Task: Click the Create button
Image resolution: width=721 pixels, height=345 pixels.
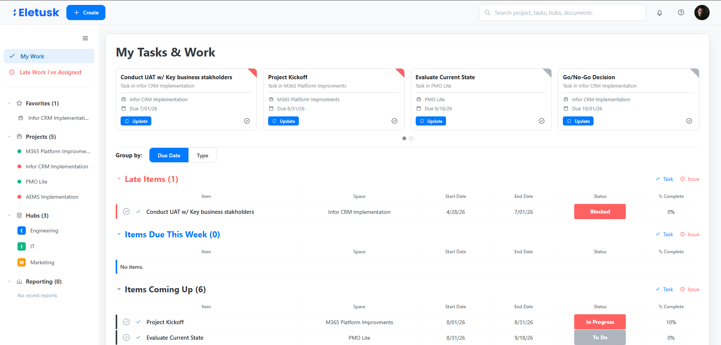Action: coord(86,13)
